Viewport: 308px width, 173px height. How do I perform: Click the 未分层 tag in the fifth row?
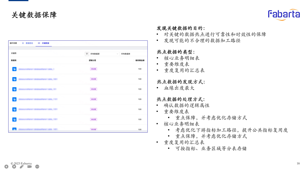tap(94, 109)
